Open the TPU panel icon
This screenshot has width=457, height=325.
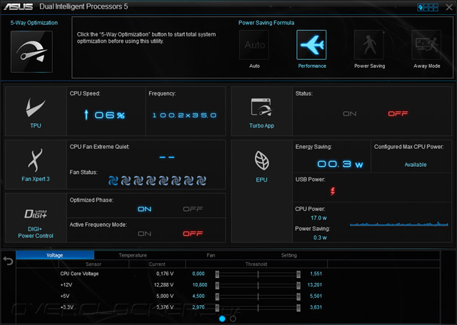36,107
